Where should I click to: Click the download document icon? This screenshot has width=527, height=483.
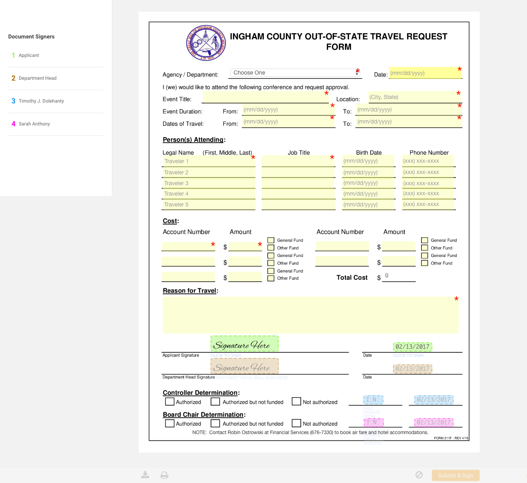[x=145, y=475]
